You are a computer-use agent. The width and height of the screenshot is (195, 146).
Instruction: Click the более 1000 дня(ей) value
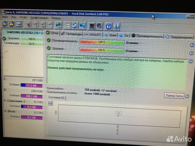[x=97, y=94]
